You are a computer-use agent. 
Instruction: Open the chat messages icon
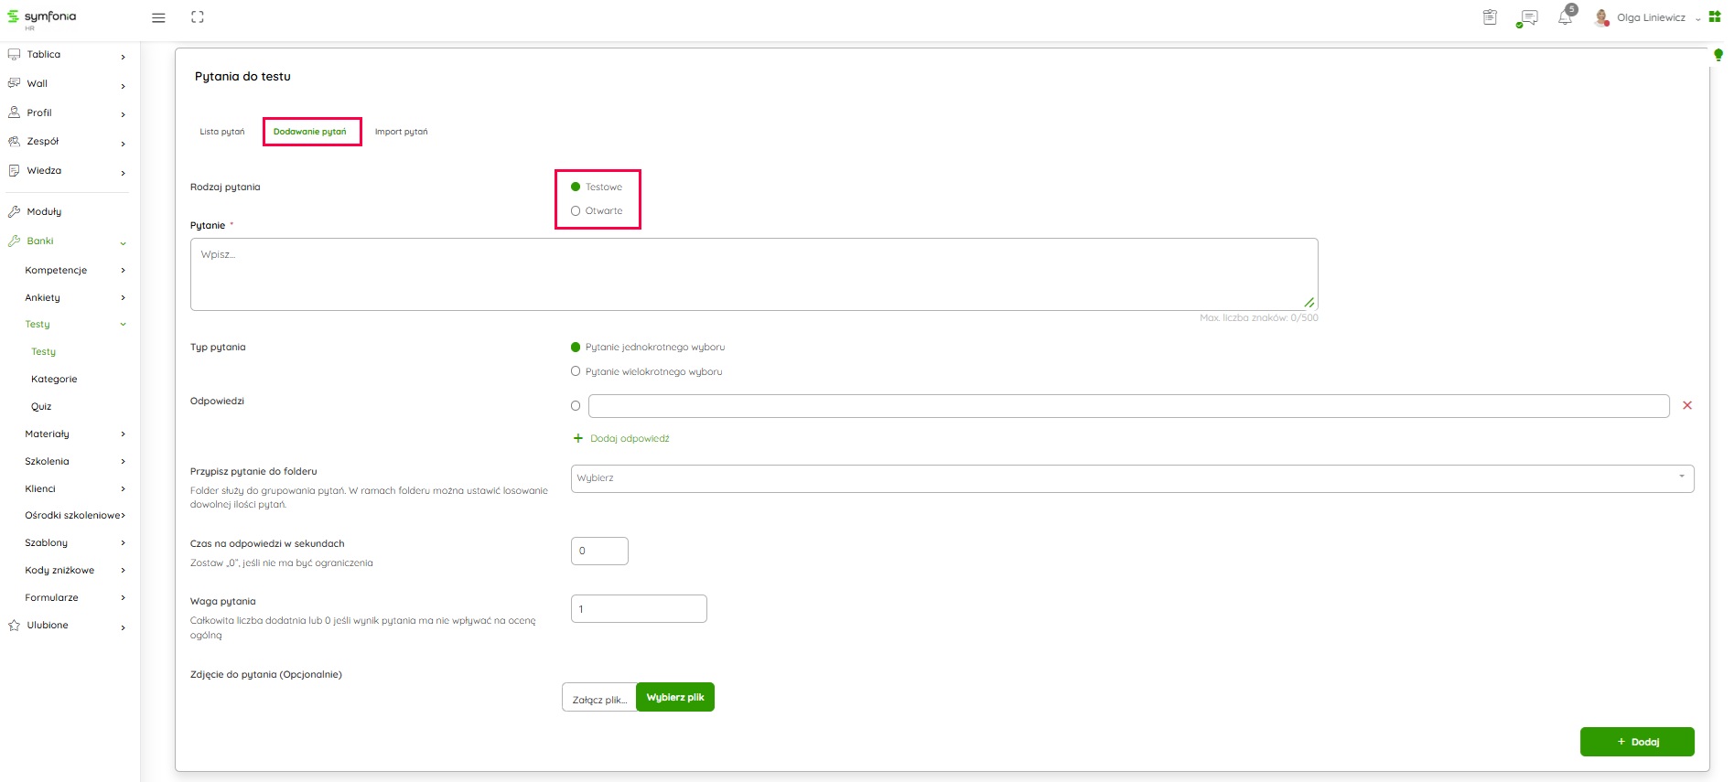[x=1527, y=18]
